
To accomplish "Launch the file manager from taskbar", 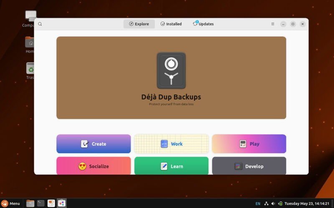I will (30, 203).
